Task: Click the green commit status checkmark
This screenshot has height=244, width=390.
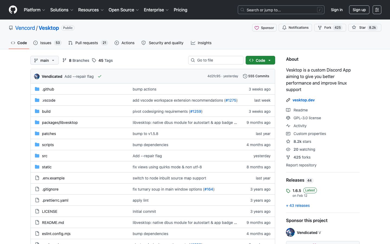Action: [100, 76]
